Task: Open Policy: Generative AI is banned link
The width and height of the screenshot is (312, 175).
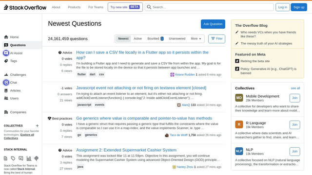Action: 269,71
